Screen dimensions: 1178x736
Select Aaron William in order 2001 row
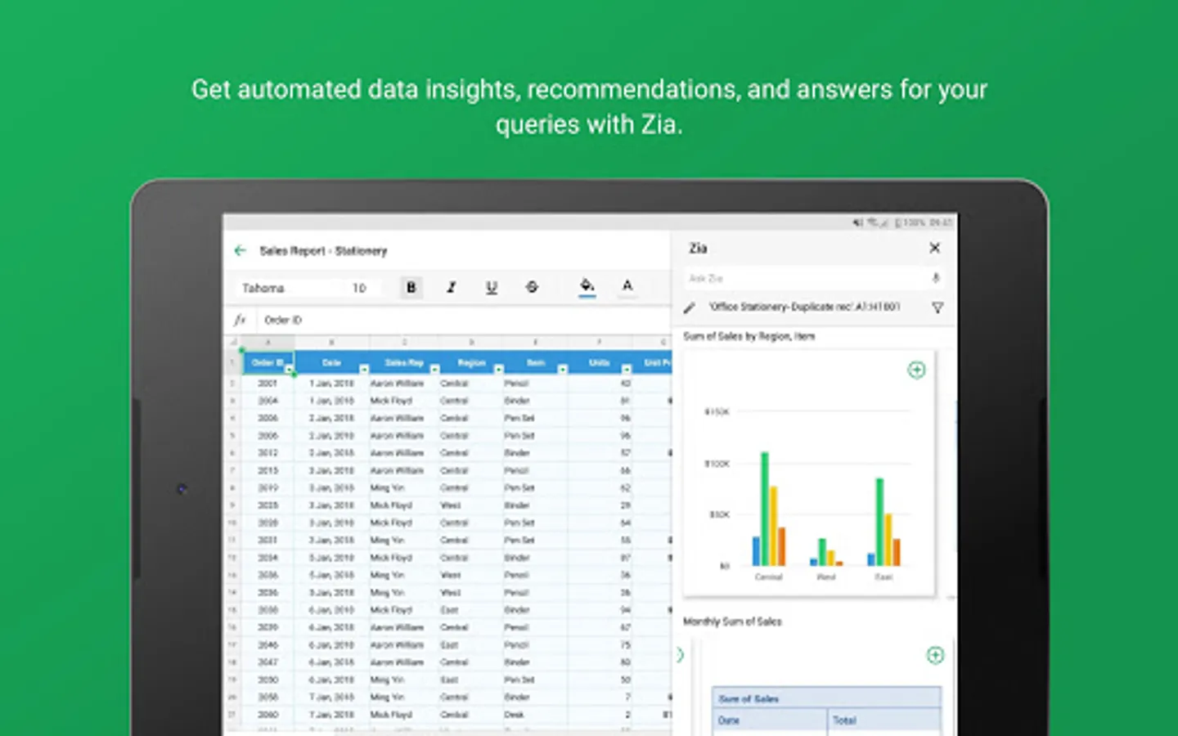click(x=404, y=383)
